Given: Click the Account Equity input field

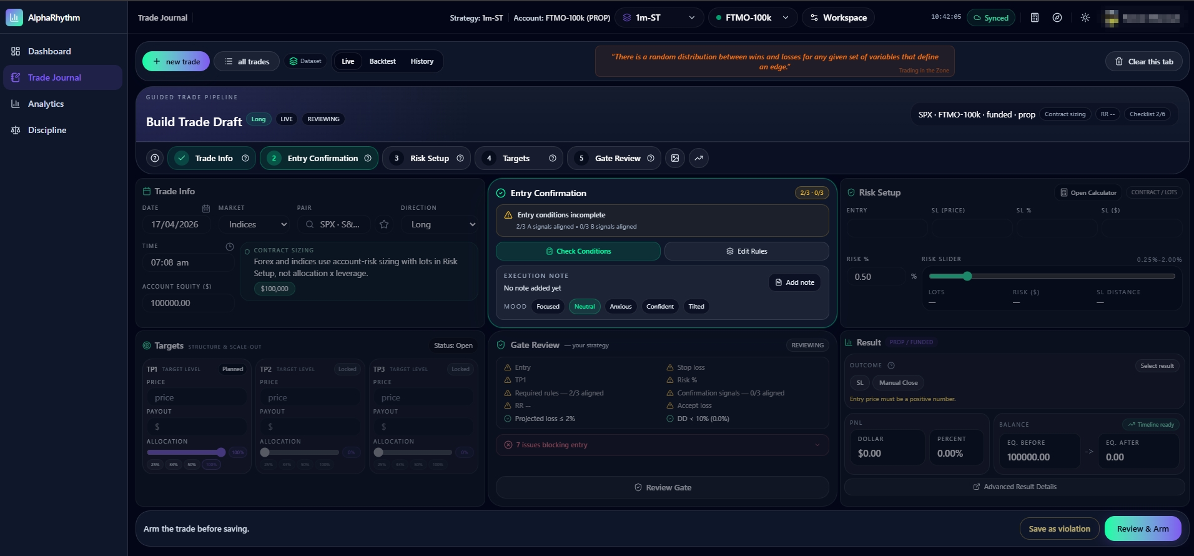Looking at the screenshot, I should pos(188,303).
